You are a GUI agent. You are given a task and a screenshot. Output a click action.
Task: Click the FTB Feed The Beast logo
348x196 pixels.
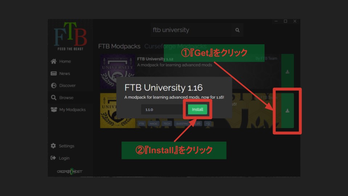pyautogui.click(x=70, y=38)
